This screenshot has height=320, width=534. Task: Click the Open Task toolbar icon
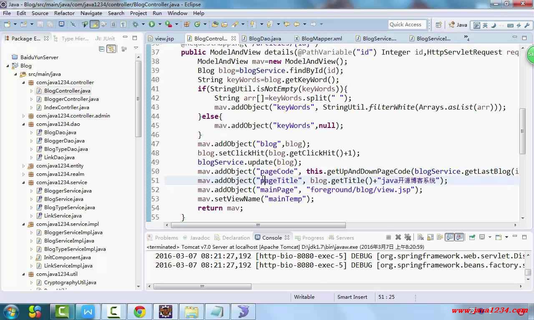click(224, 25)
